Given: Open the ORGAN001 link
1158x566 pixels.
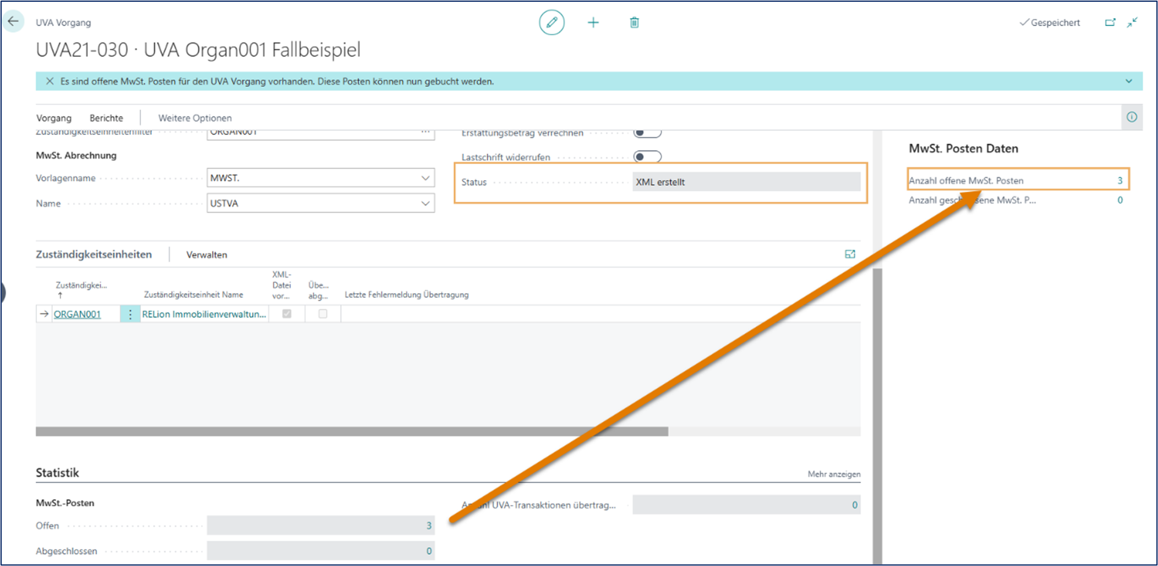Looking at the screenshot, I should tap(77, 314).
